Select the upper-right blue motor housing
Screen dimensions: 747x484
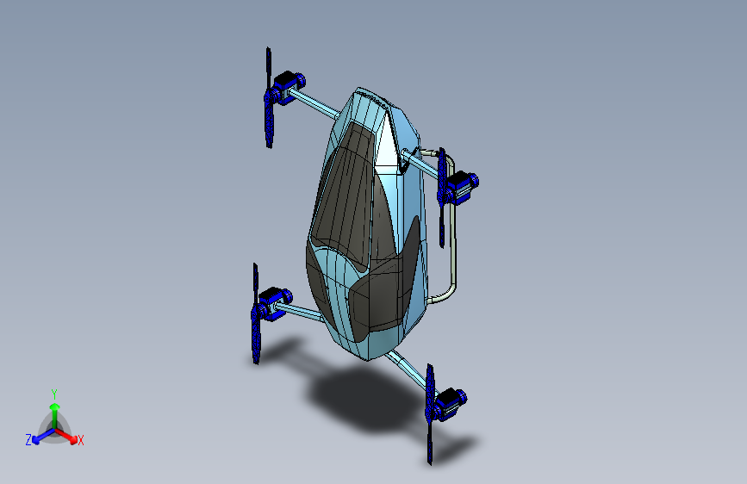[461, 187]
